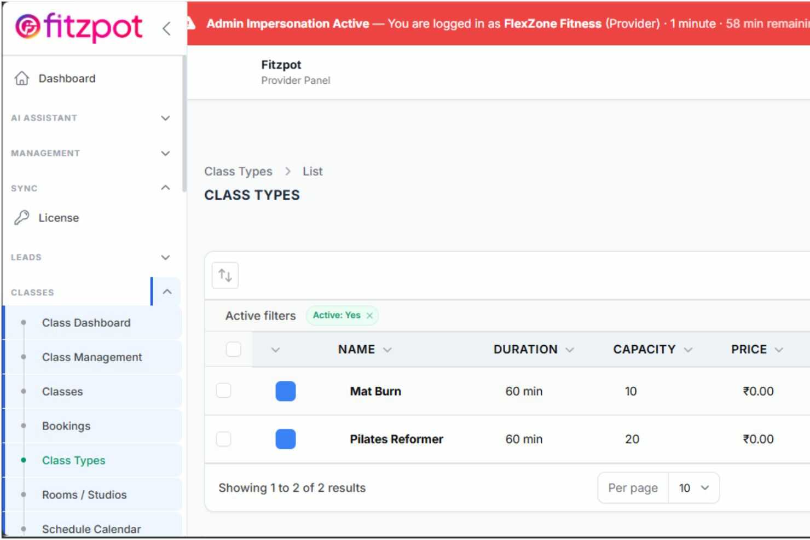The image size is (810, 540).
Task: Open Class Management in the sidebar
Action: 92,357
